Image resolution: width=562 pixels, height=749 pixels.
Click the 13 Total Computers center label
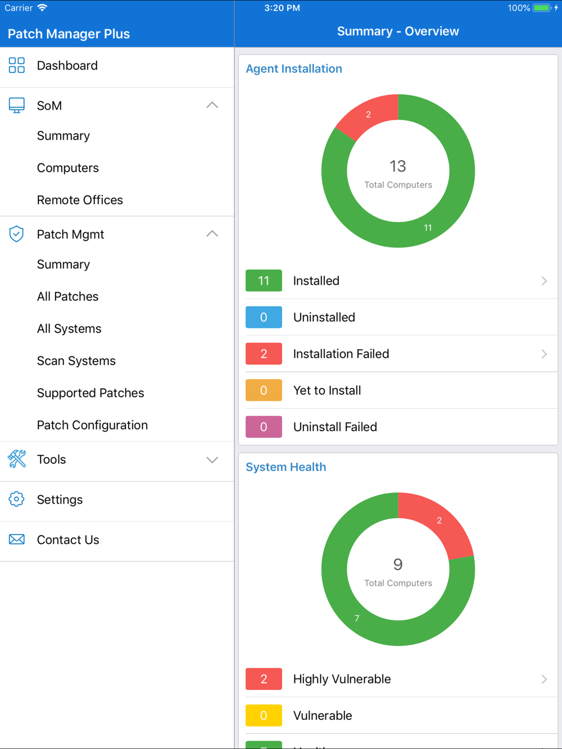pyautogui.click(x=398, y=174)
